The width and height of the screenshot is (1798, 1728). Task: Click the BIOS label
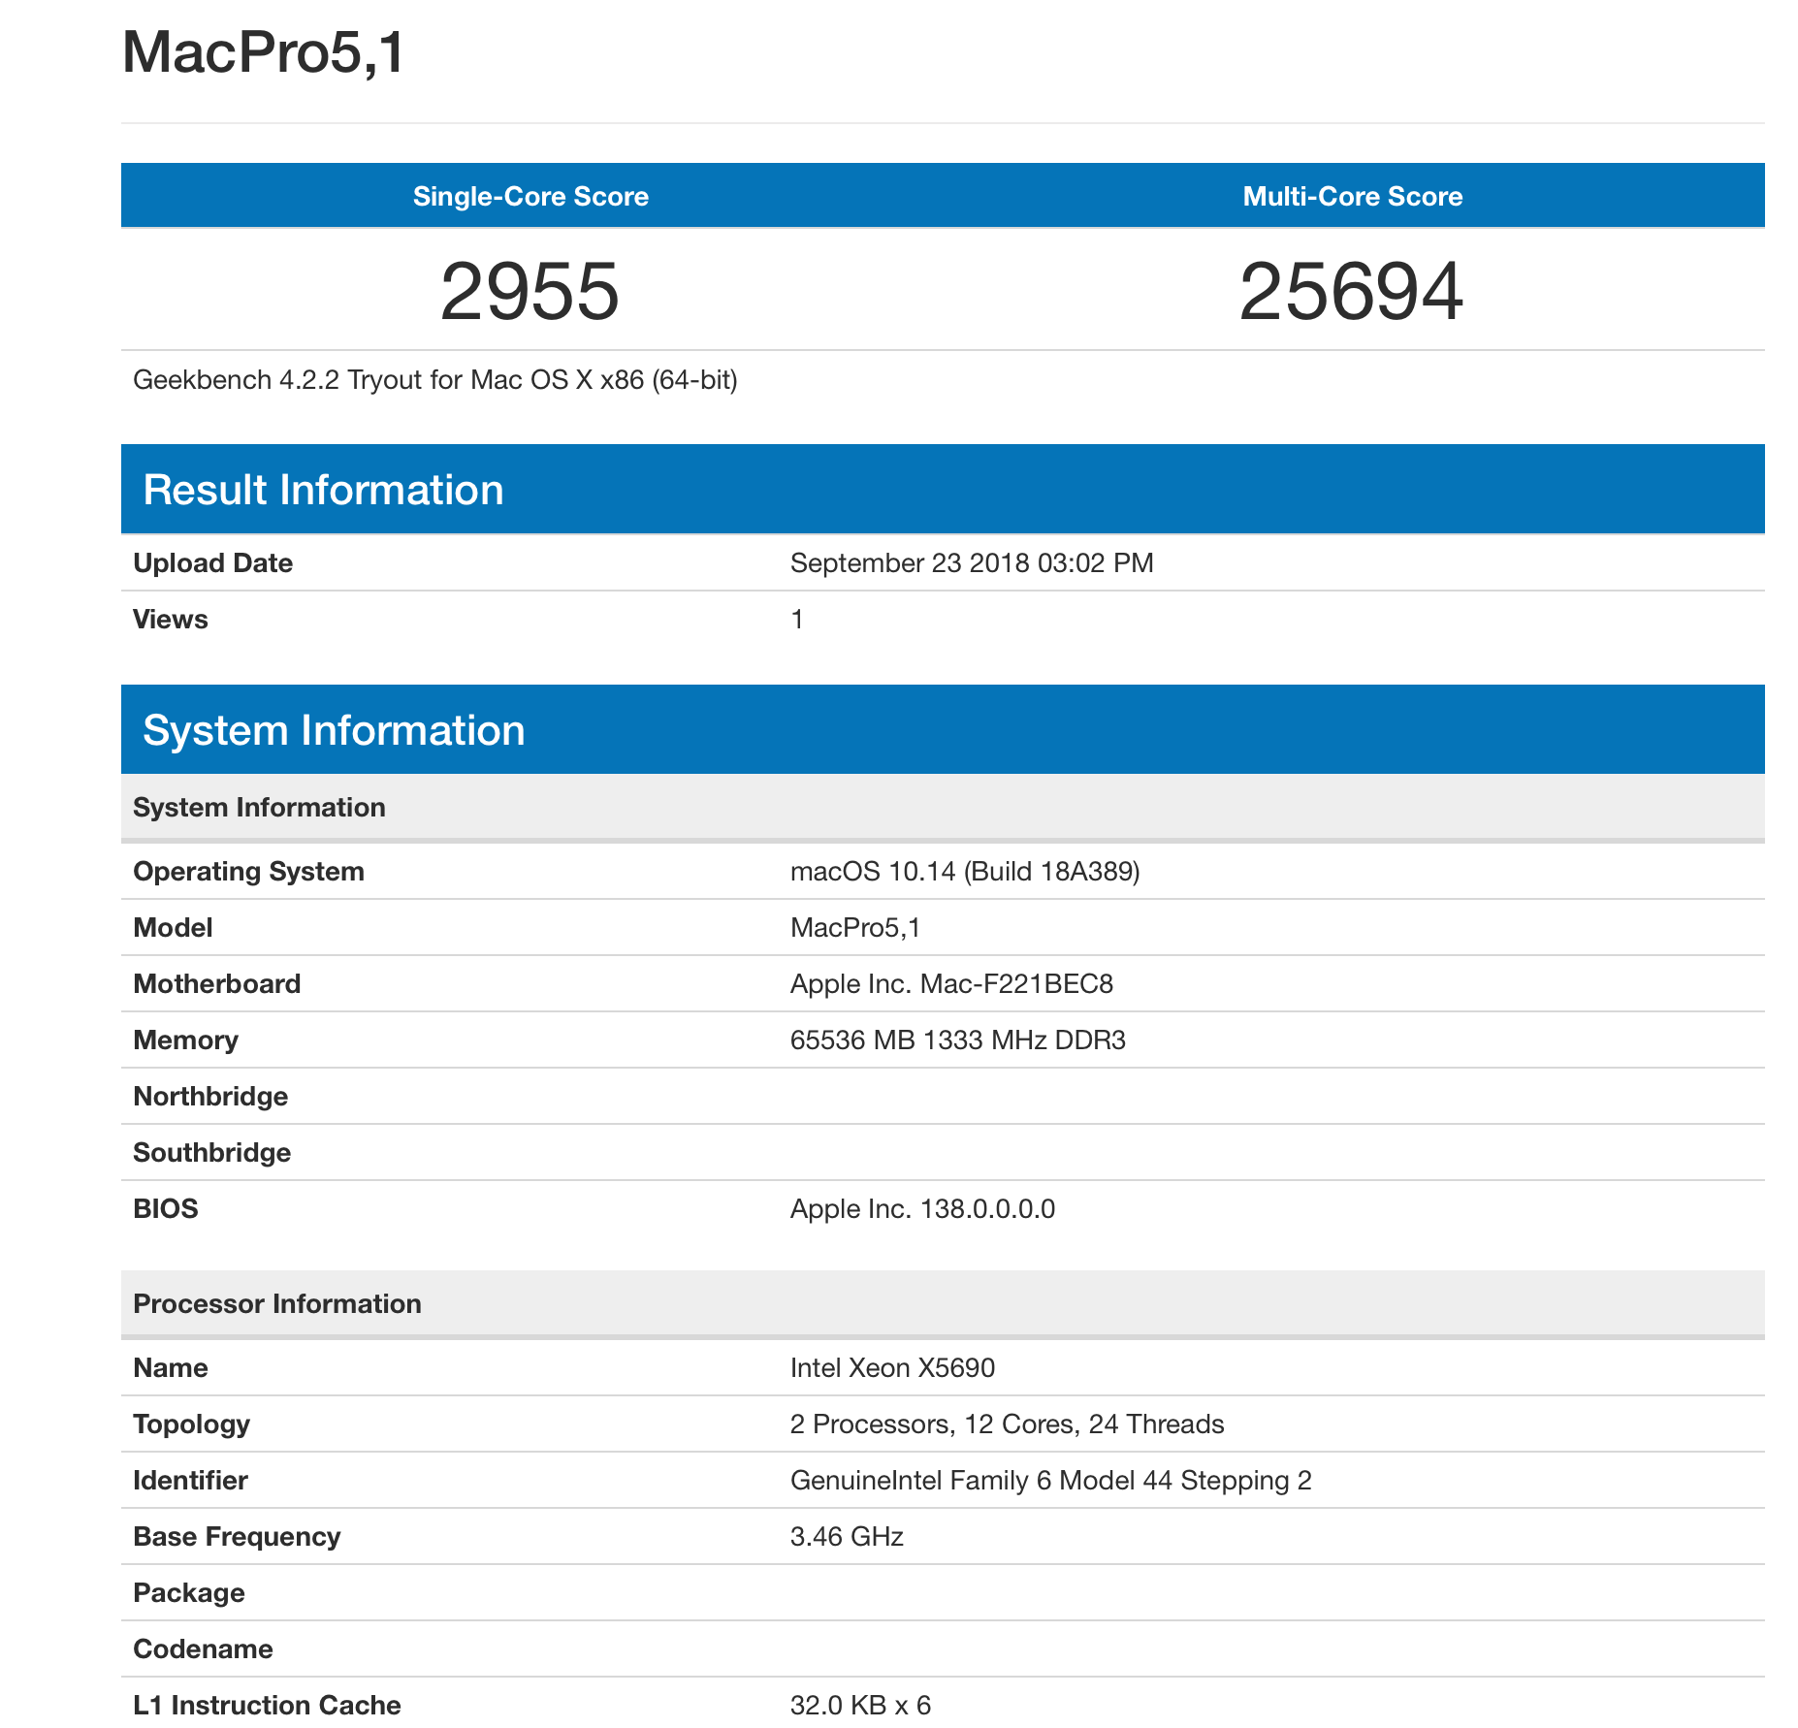pos(166,1209)
